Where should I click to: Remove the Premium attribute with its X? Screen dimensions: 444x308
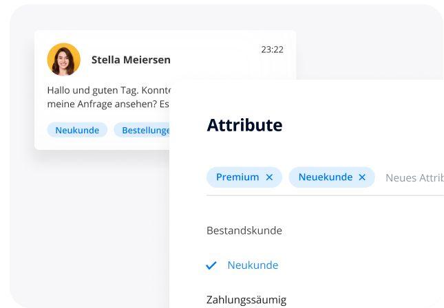pos(269,177)
